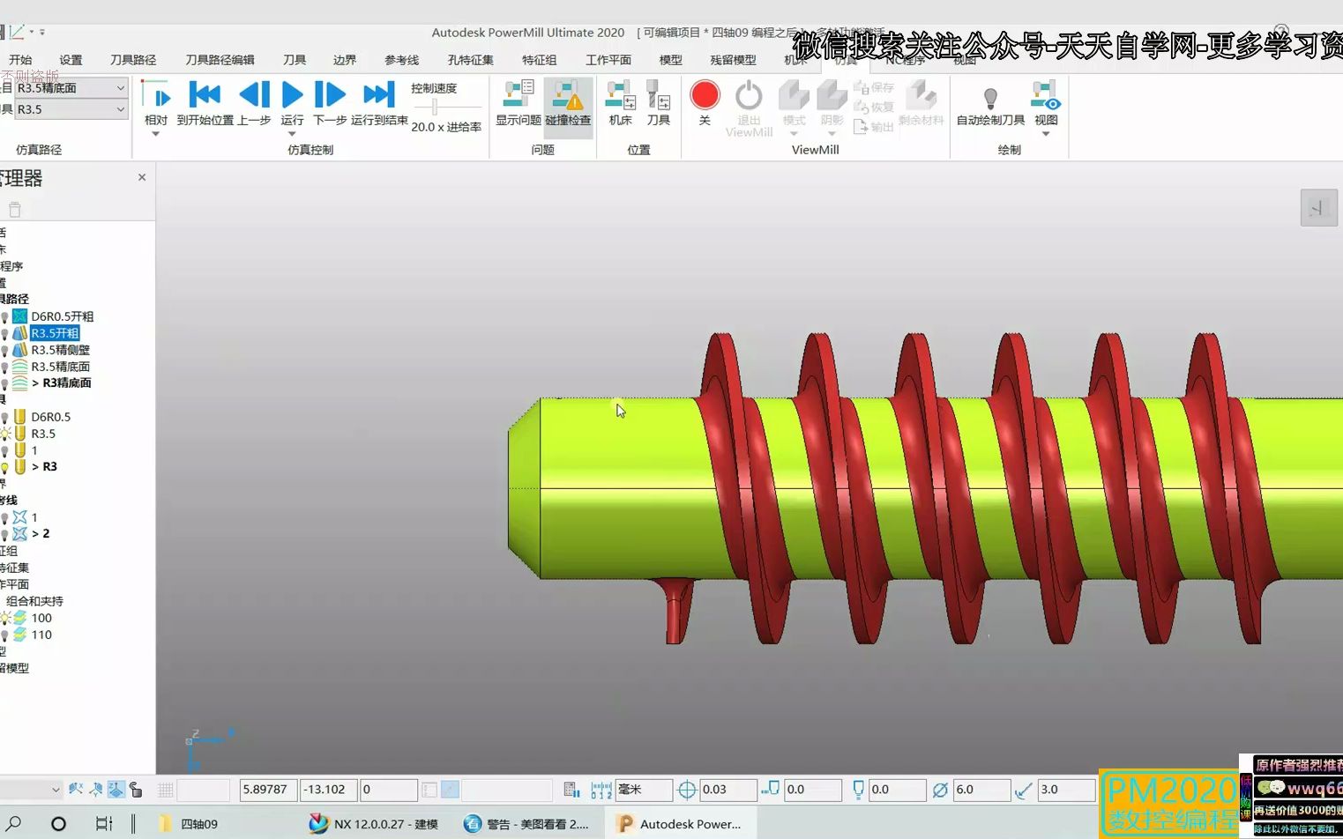Advance with the 下一步 step icon
The image size is (1343, 839).
[x=330, y=95]
